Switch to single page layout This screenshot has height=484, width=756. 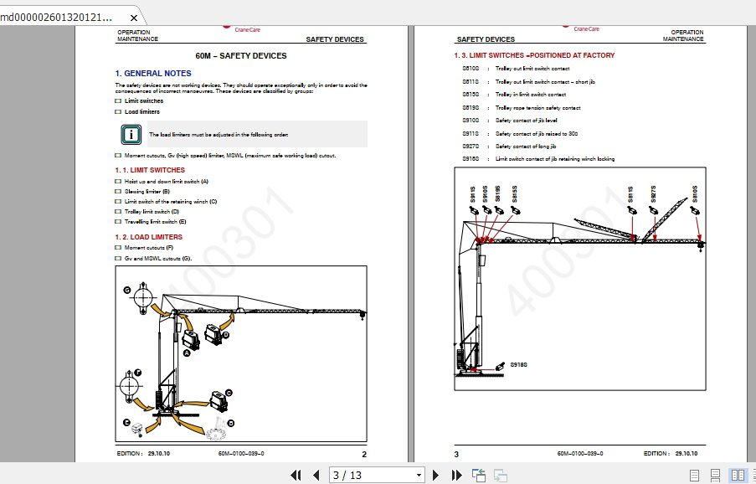(694, 475)
